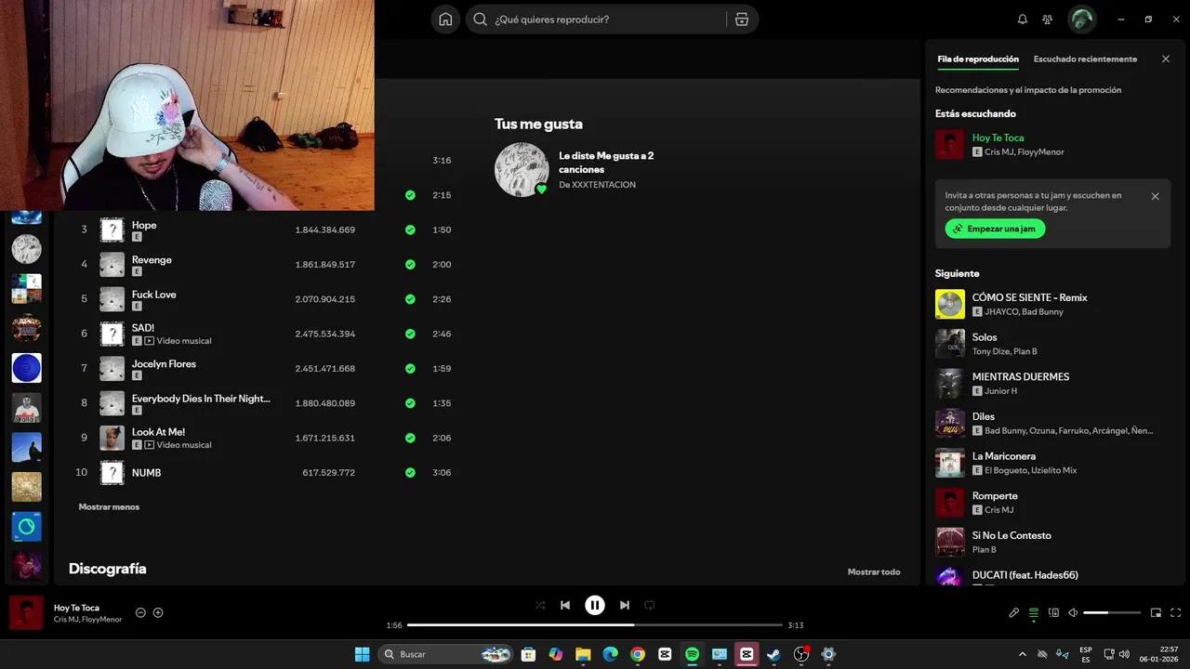The image size is (1190, 669).
Task: Click the now playing Hoy Te Toca cover
Action: pos(26,613)
